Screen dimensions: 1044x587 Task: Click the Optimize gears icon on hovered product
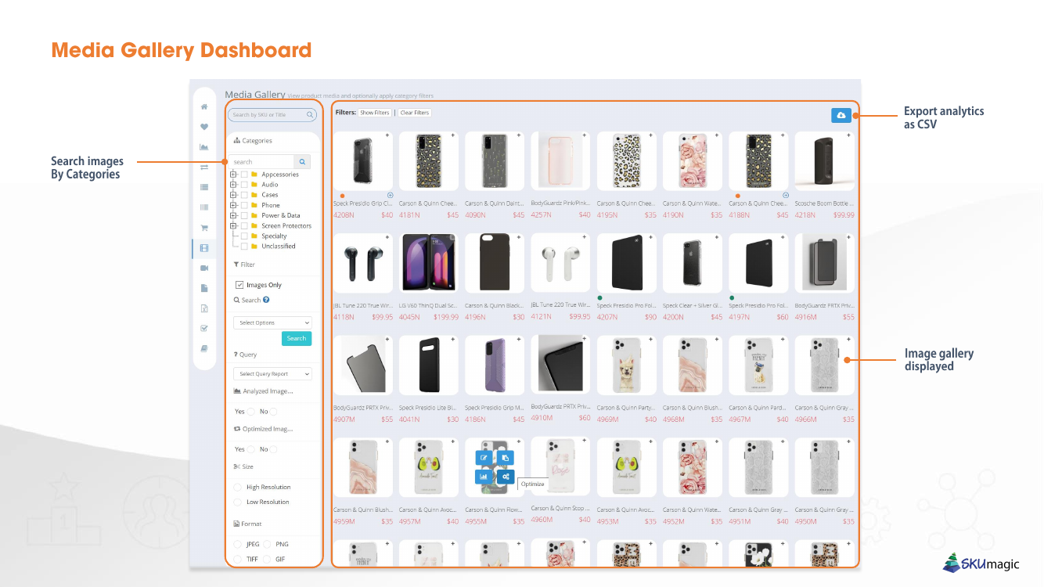coord(506,477)
